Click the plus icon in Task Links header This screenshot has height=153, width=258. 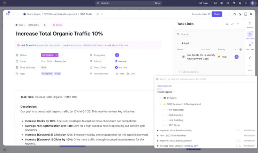(238, 24)
